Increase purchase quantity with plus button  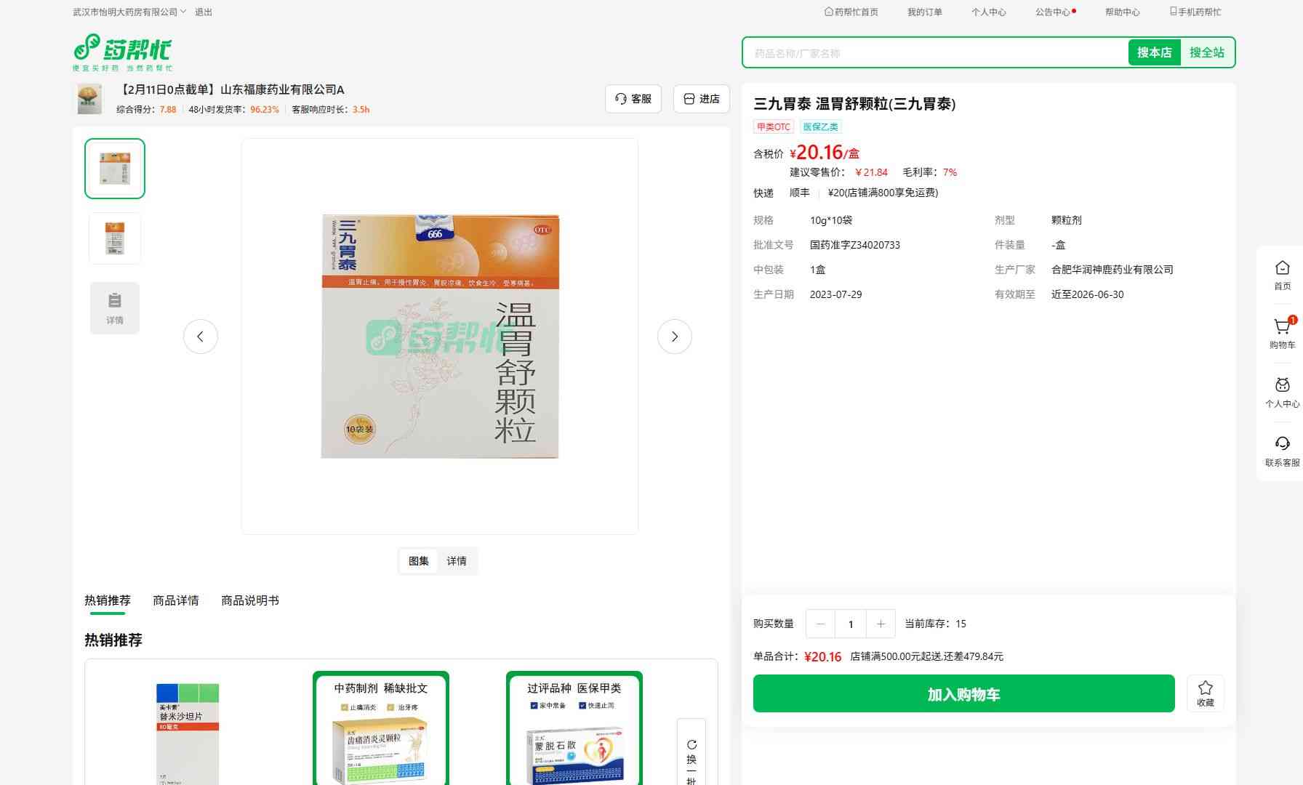[881, 624]
